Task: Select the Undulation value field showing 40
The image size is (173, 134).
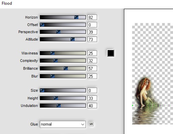Action: 92,106
